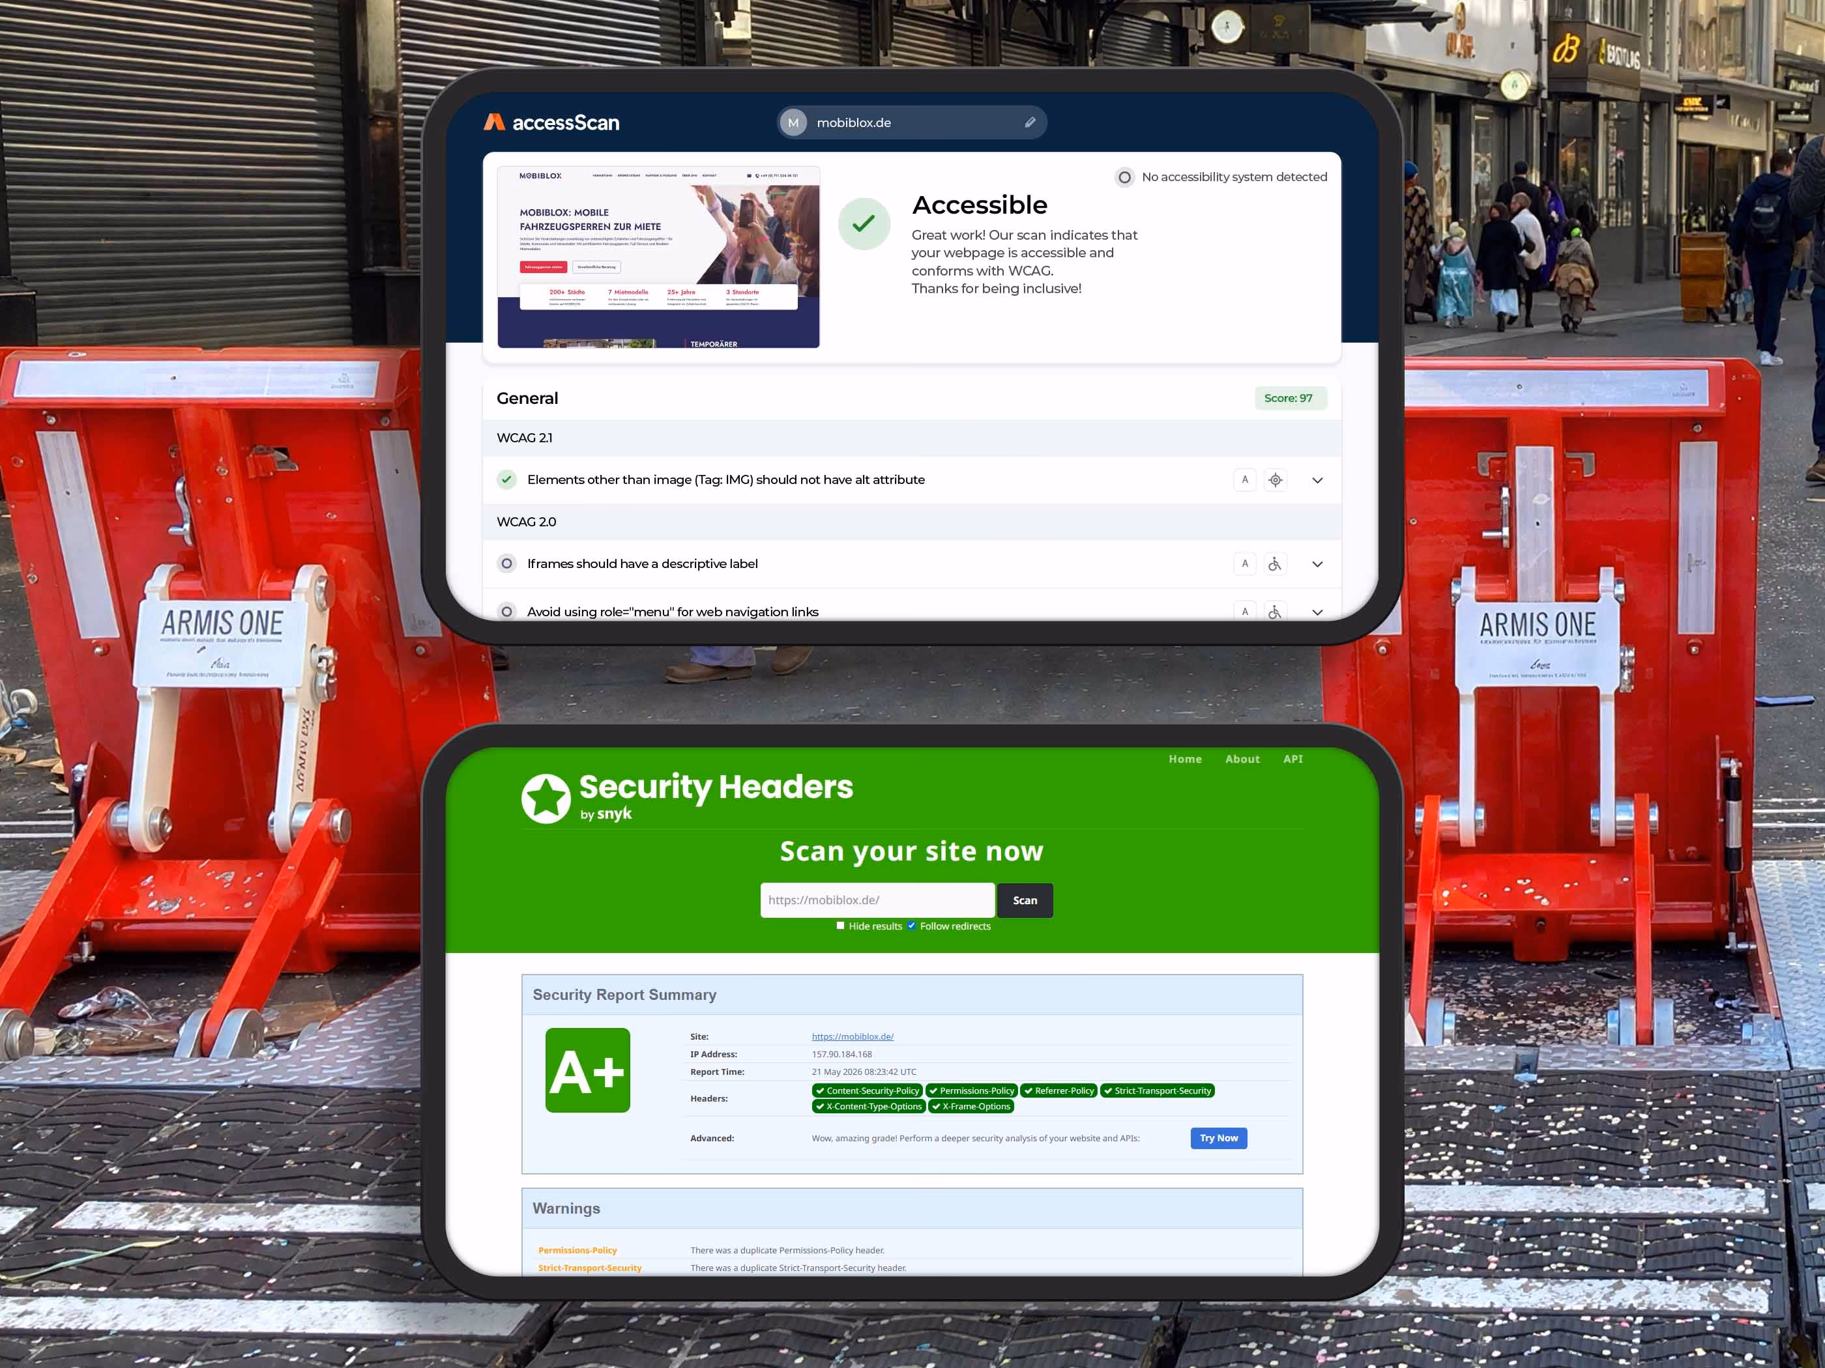Toggle the Follow redirects checkbox
The image size is (1825, 1368).
[x=912, y=925]
